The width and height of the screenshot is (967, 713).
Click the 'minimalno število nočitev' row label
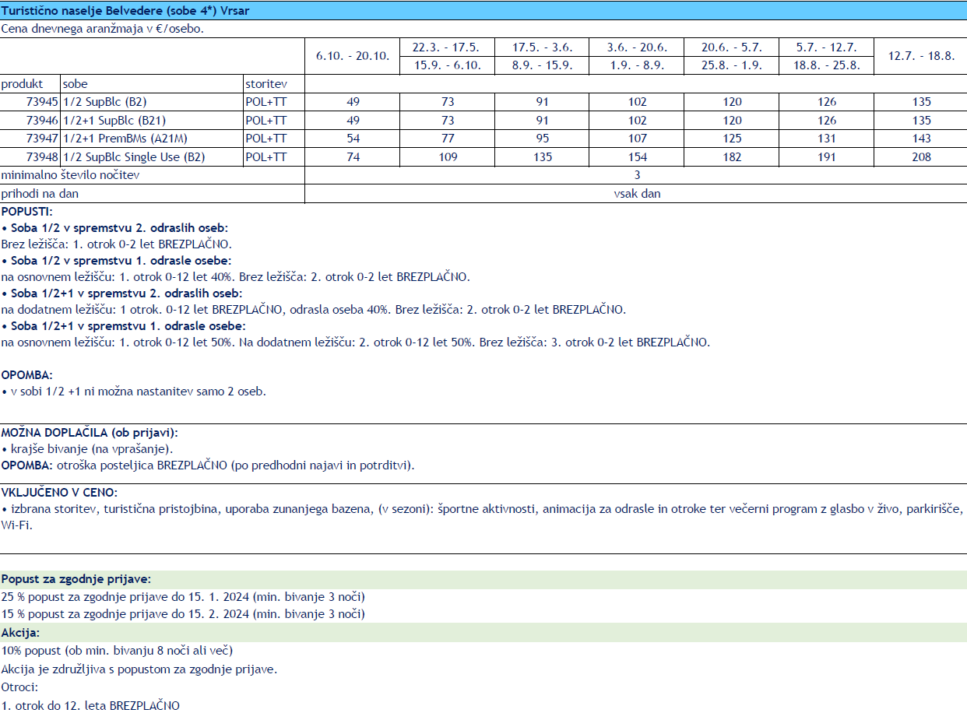point(72,175)
